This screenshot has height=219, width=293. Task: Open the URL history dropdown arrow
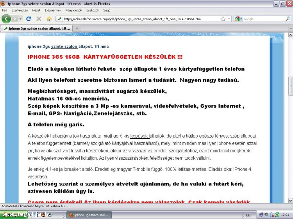[229, 19]
